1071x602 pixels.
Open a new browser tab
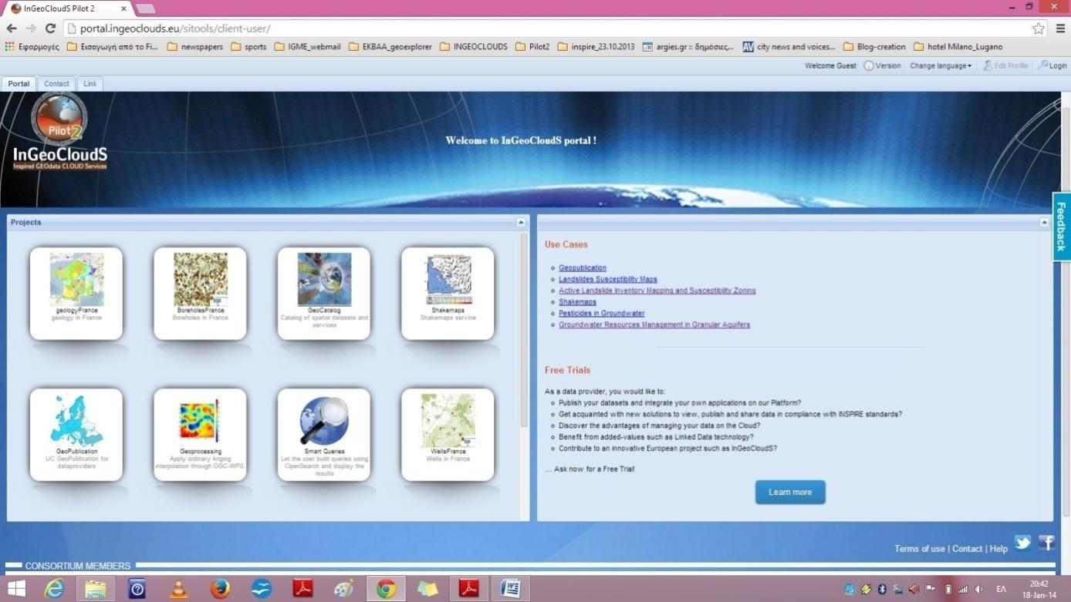[146, 8]
